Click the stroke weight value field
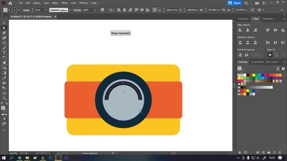The image size is (287, 161). (39, 10)
